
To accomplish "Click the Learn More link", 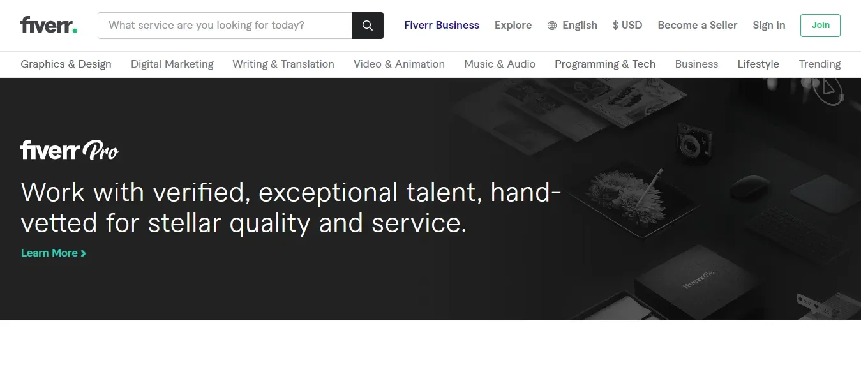I will [49, 253].
